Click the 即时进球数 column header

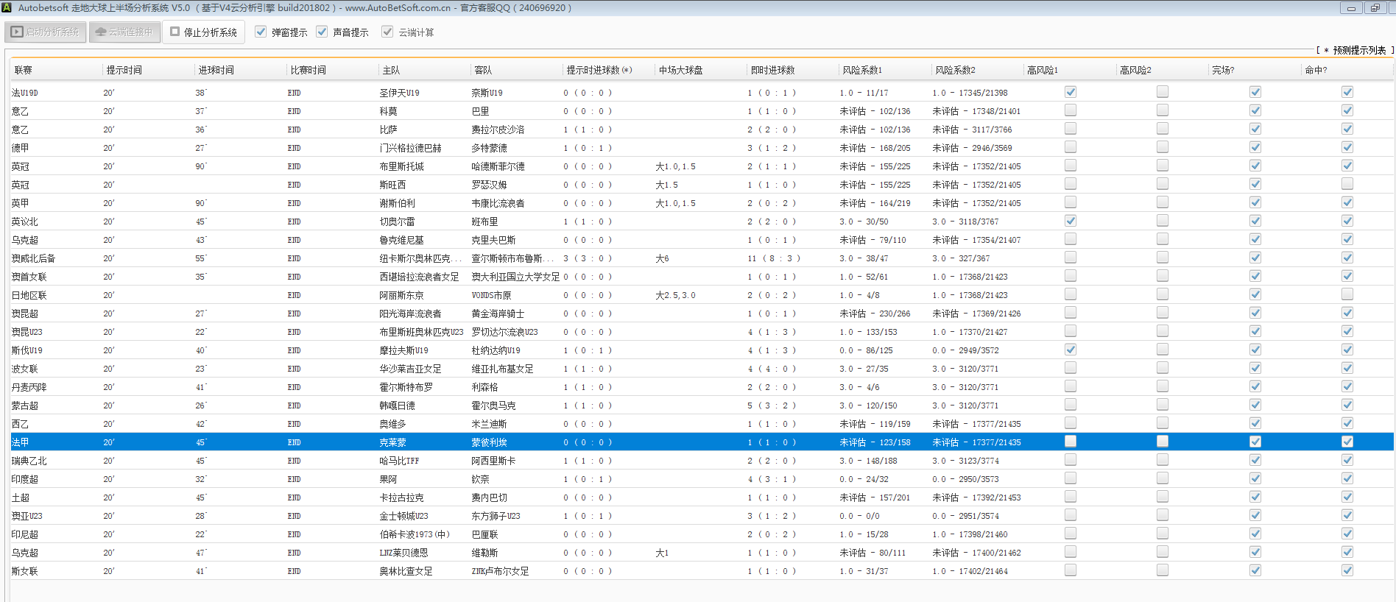point(772,70)
